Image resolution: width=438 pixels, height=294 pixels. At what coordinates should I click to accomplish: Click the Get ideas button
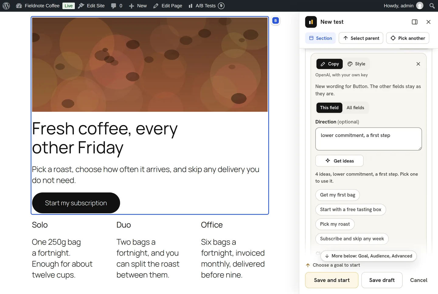tap(339, 161)
